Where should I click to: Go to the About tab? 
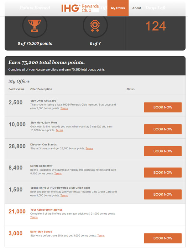coord(137,8)
